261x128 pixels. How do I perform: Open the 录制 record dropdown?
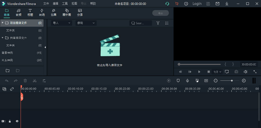pyautogui.click(x=86, y=23)
